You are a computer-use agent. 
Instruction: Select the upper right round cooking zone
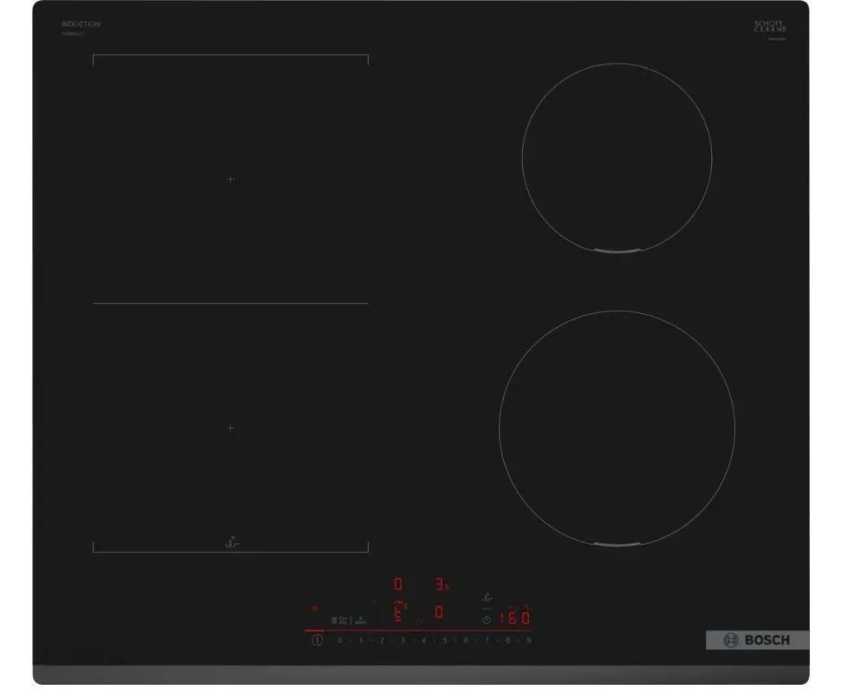pyautogui.click(x=617, y=156)
